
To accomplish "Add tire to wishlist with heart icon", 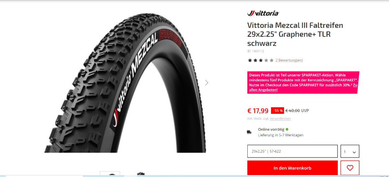I will (350, 168).
